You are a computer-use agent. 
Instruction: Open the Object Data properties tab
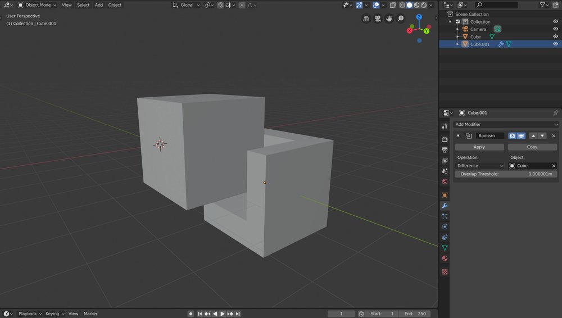445,248
